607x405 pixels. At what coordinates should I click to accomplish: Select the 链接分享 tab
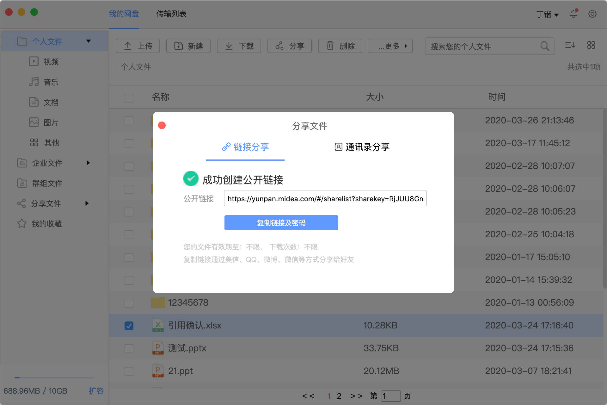245,147
